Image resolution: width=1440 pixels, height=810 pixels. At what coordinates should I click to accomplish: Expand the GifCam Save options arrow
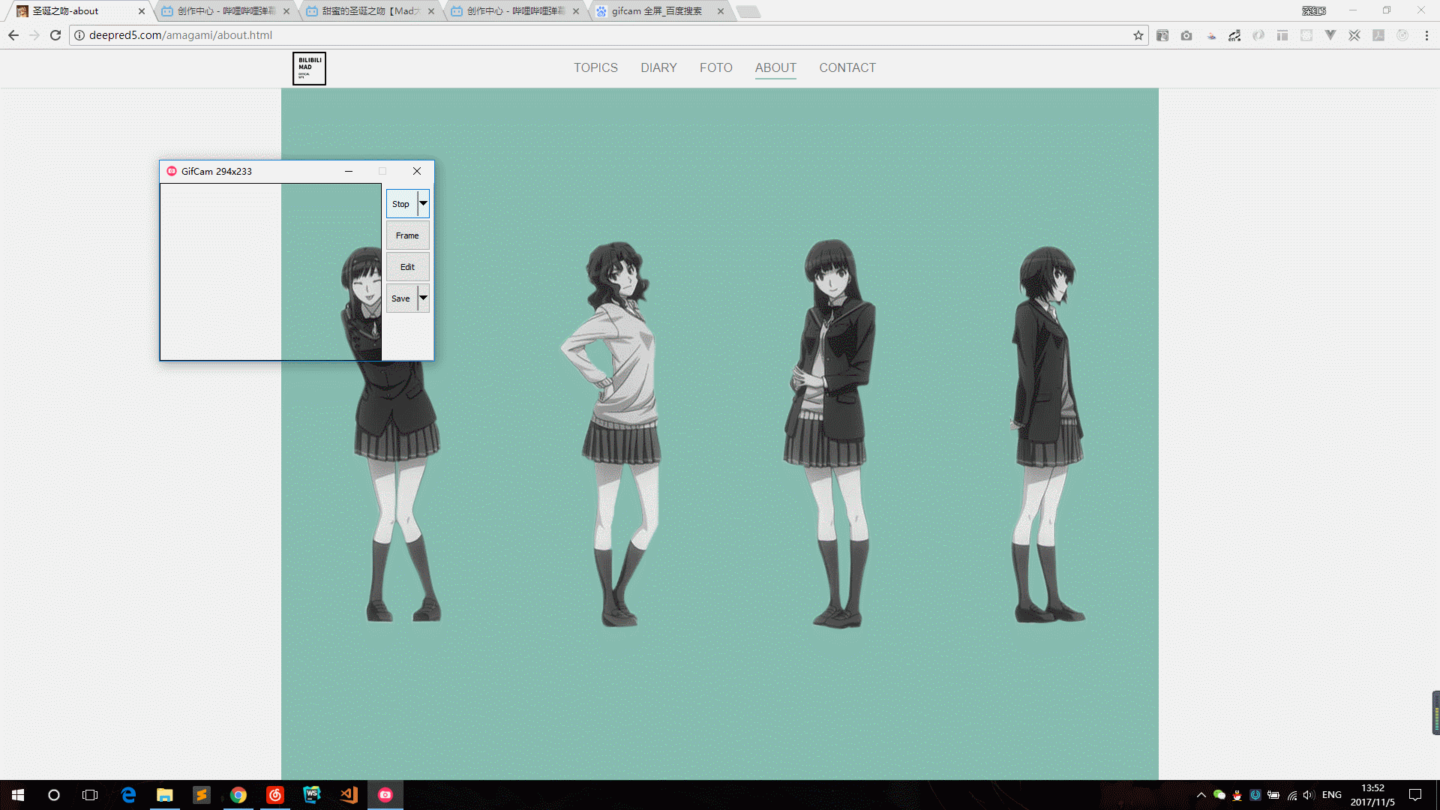coord(424,298)
